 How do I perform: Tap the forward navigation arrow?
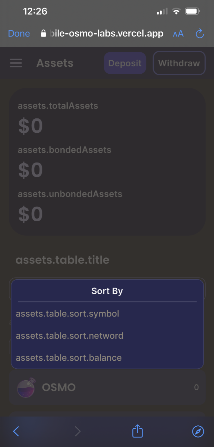78,431
